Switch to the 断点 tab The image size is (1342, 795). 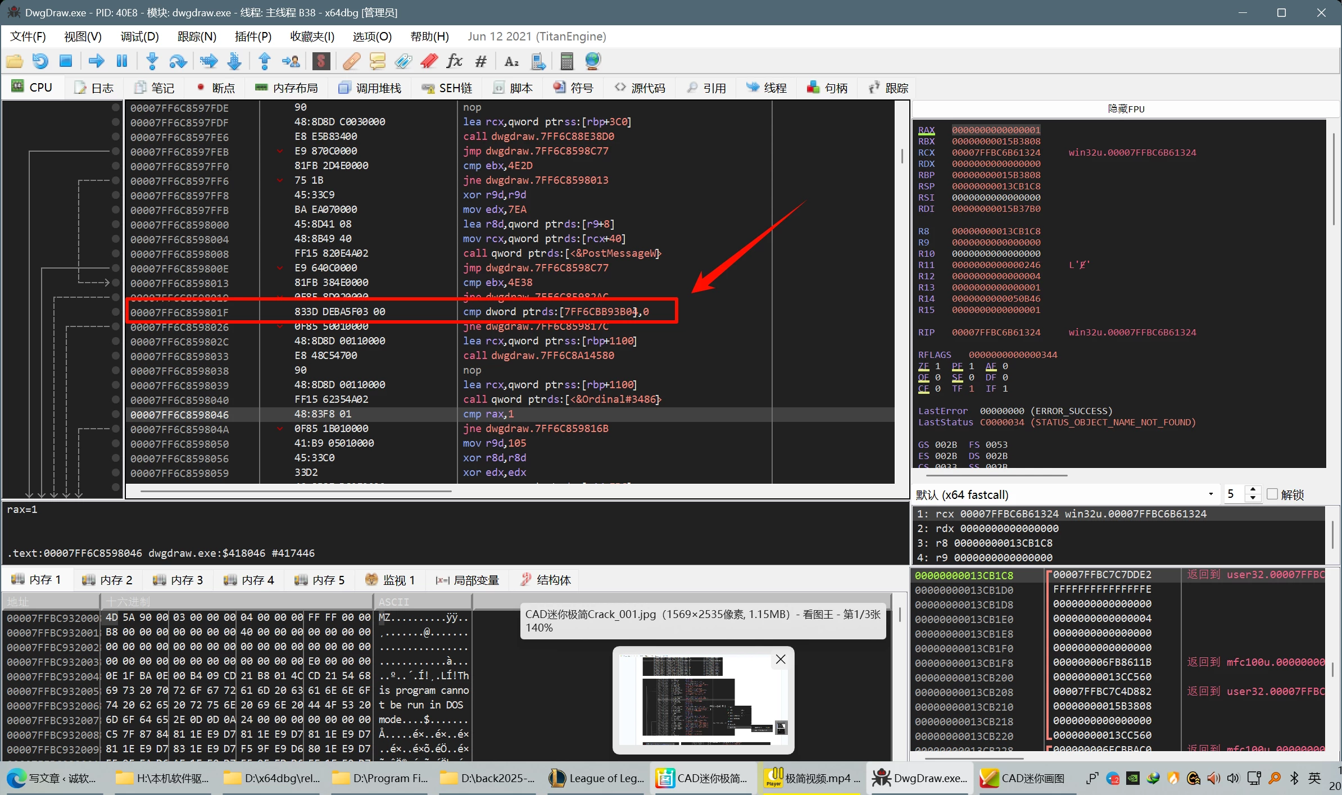coord(215,88)
